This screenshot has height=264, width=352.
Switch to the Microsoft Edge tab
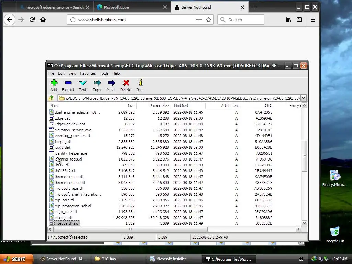[132, 7]
